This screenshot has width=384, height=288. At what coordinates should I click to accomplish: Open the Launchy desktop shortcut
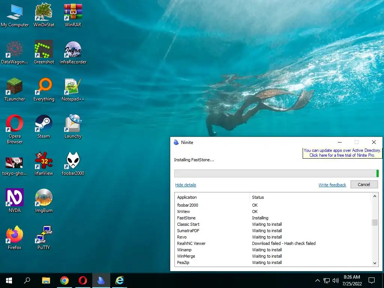click(73, 127)
